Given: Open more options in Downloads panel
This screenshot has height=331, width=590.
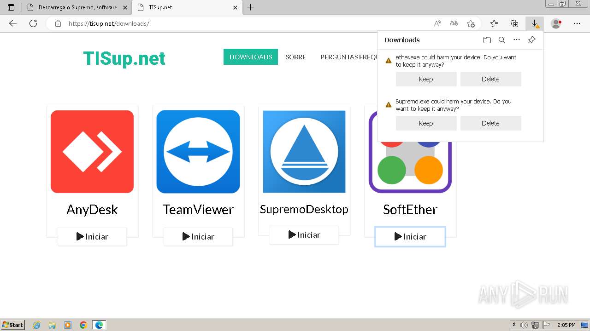Looking at the screenshot, I should click(517, 40).
